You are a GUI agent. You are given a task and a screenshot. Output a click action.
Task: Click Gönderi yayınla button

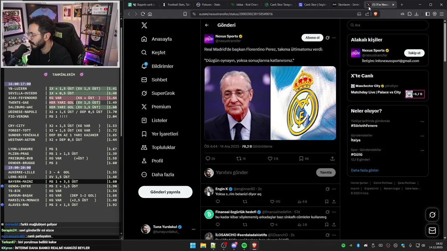click(x=165, y=192)
